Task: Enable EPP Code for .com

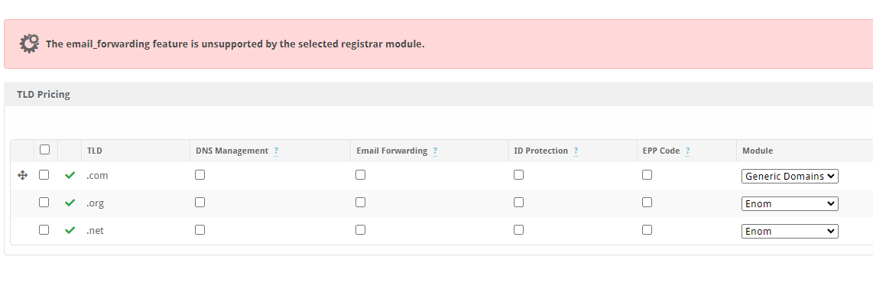Action: 647,175
